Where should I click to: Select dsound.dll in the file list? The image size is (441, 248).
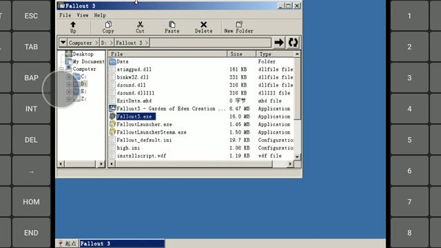pos(131,85)
